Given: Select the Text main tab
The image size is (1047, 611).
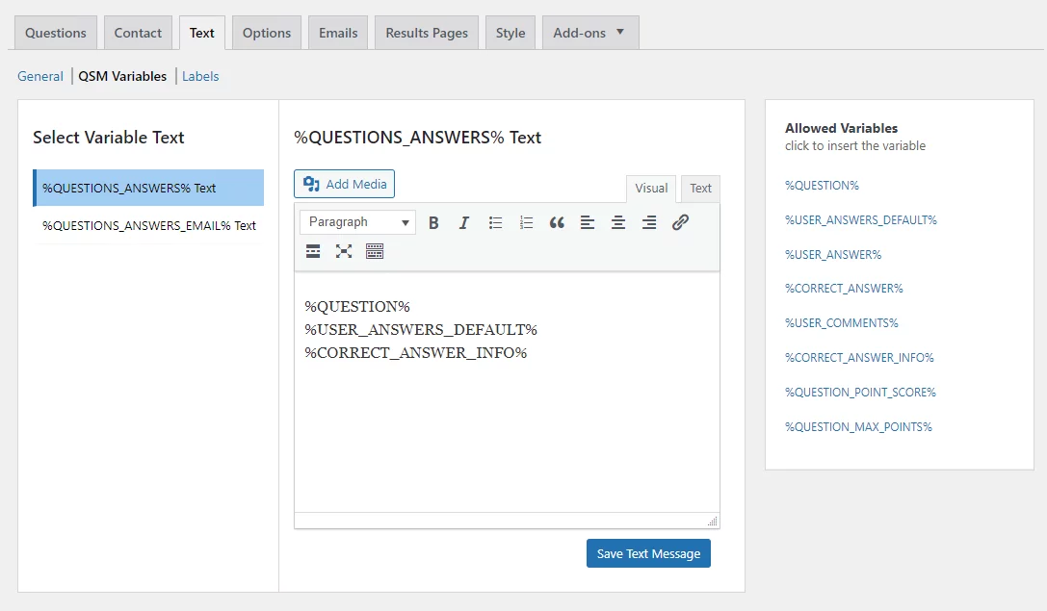Looking at the screenshot, I should [201, 33].
